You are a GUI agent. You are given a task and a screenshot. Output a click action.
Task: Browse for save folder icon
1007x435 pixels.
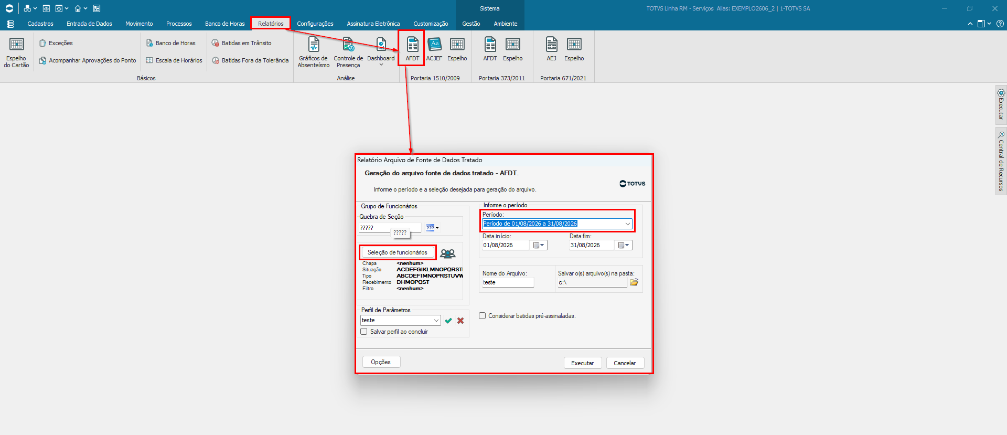point(634,282)
